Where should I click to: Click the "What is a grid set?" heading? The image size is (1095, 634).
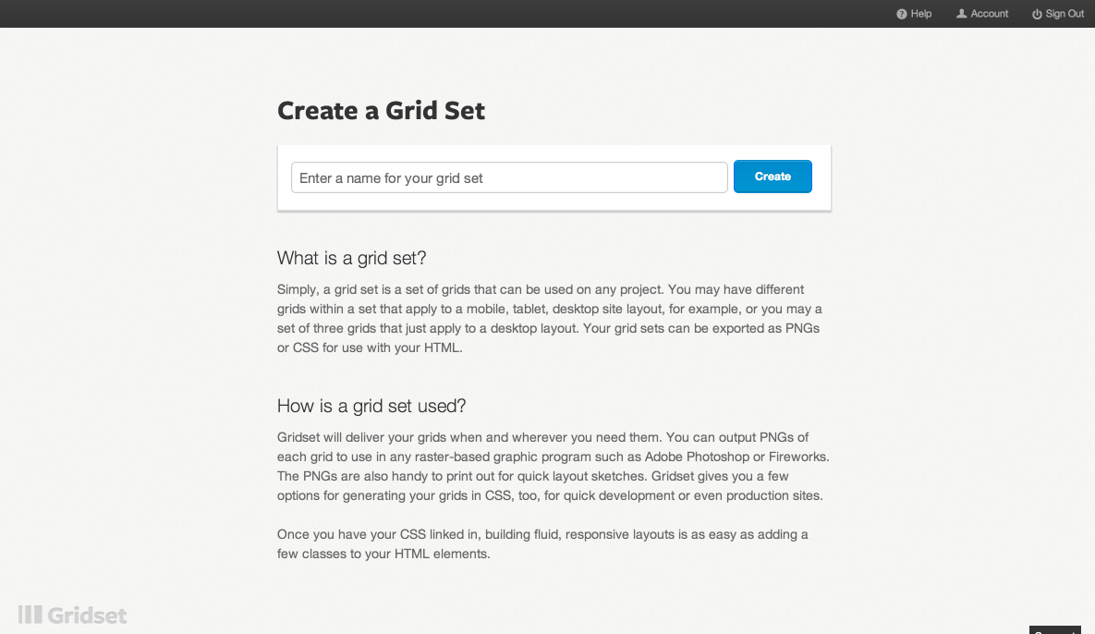point(351,258)
